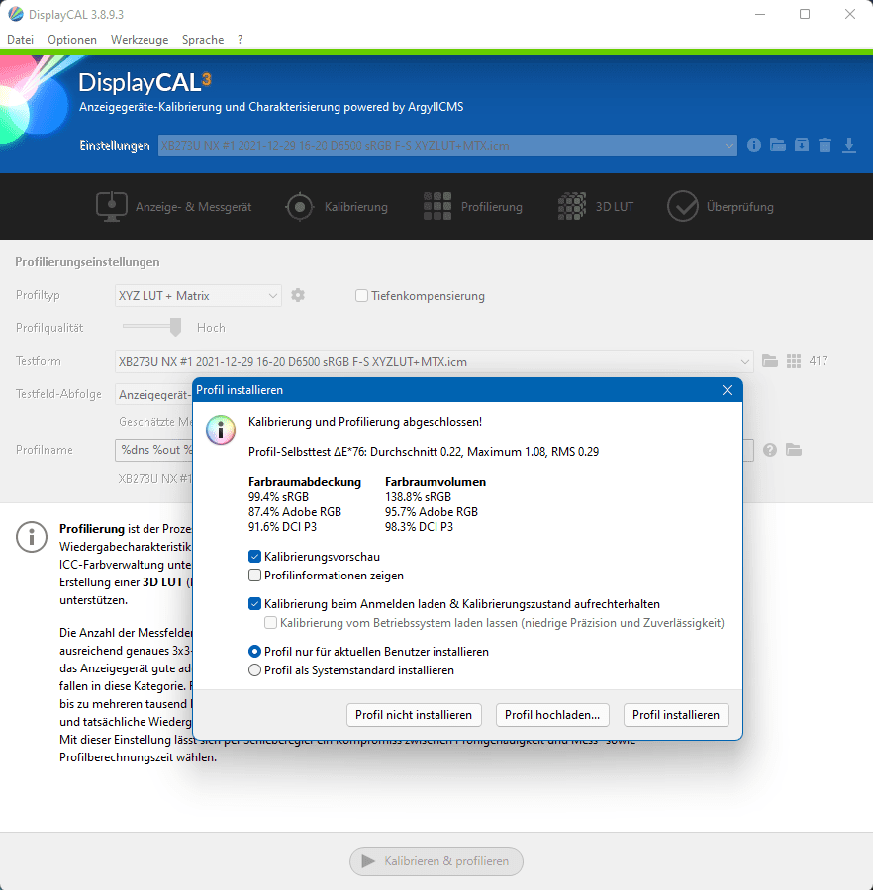Click Profil hochladen... button

click(552, 715)
